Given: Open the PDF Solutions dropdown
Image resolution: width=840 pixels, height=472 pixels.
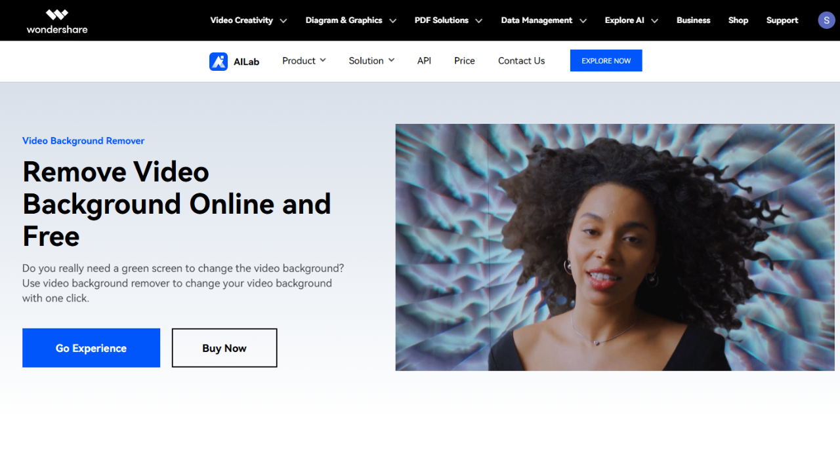Looking at the screenshot, I should [448, 20].
